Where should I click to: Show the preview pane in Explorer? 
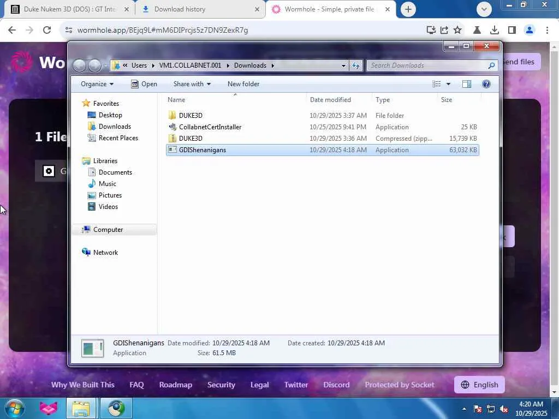click(x=467, y=84)
